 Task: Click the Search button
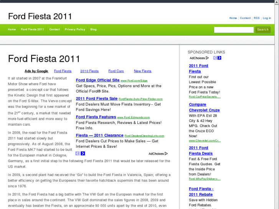point(263,30)
